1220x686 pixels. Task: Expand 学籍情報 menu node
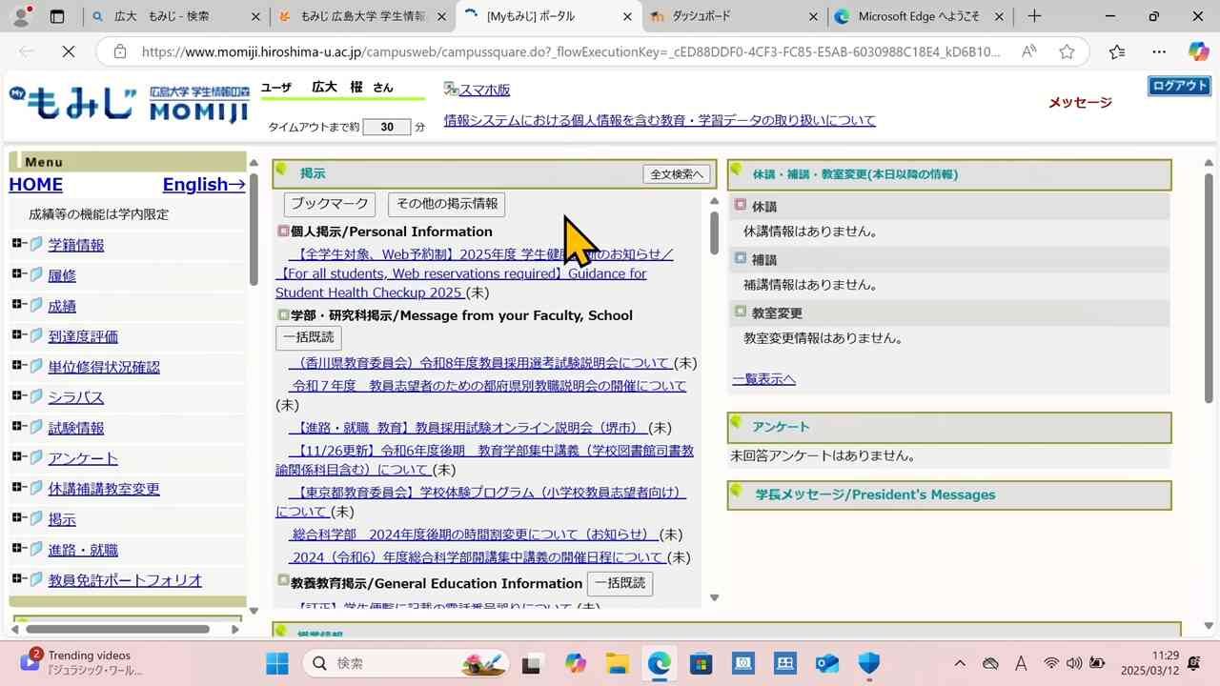(x=17, y=244)
